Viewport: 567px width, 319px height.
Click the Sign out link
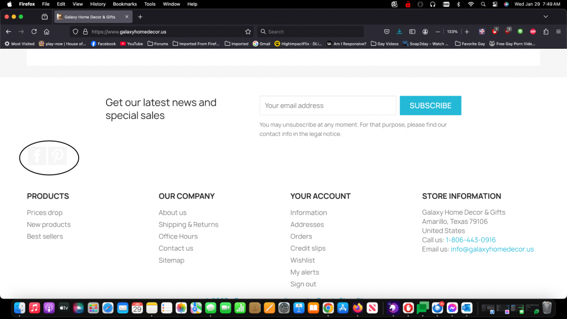click(303, 284)
